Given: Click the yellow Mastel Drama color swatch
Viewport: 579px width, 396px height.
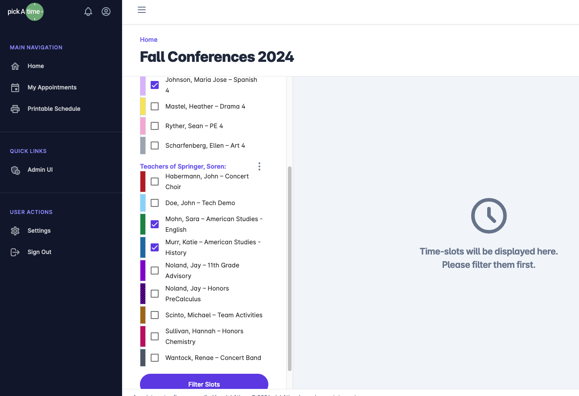Looking at the screenshot, I should point(143,106).
